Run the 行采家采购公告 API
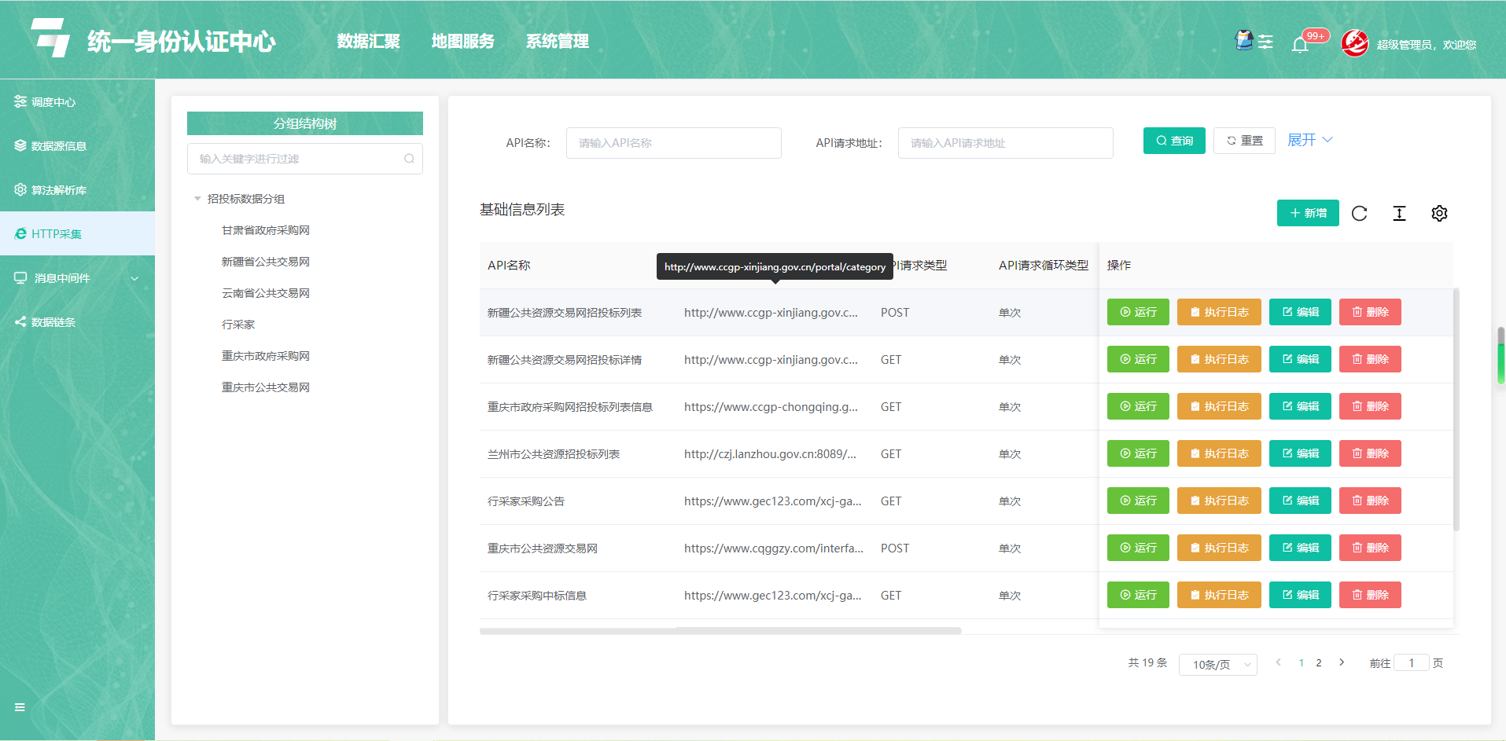This screenshot has width=1506, height=741. [x=1138, y=501]
